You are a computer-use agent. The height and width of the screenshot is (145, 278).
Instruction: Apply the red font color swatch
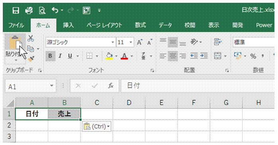124,56
